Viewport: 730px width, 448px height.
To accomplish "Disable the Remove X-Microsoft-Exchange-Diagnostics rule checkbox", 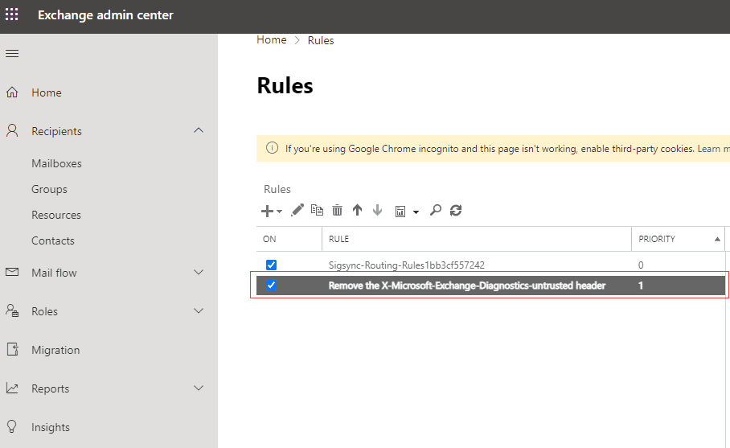I will tap(271, 286).
